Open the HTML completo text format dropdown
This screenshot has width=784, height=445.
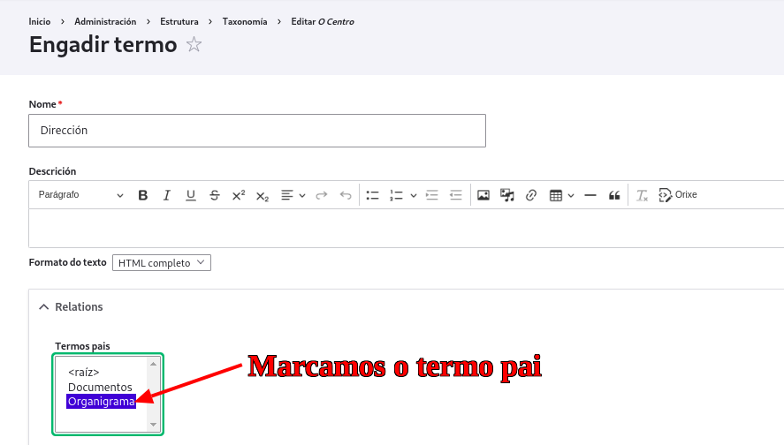coord(162,263)
